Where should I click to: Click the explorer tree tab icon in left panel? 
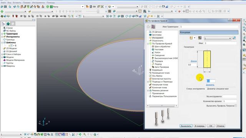click(x=3, y=24)
